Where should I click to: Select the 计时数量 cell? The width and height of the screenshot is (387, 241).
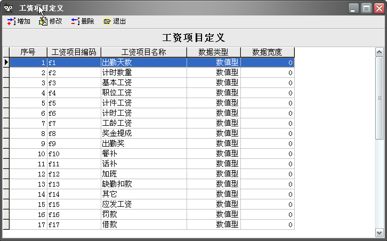click(144, 73)
